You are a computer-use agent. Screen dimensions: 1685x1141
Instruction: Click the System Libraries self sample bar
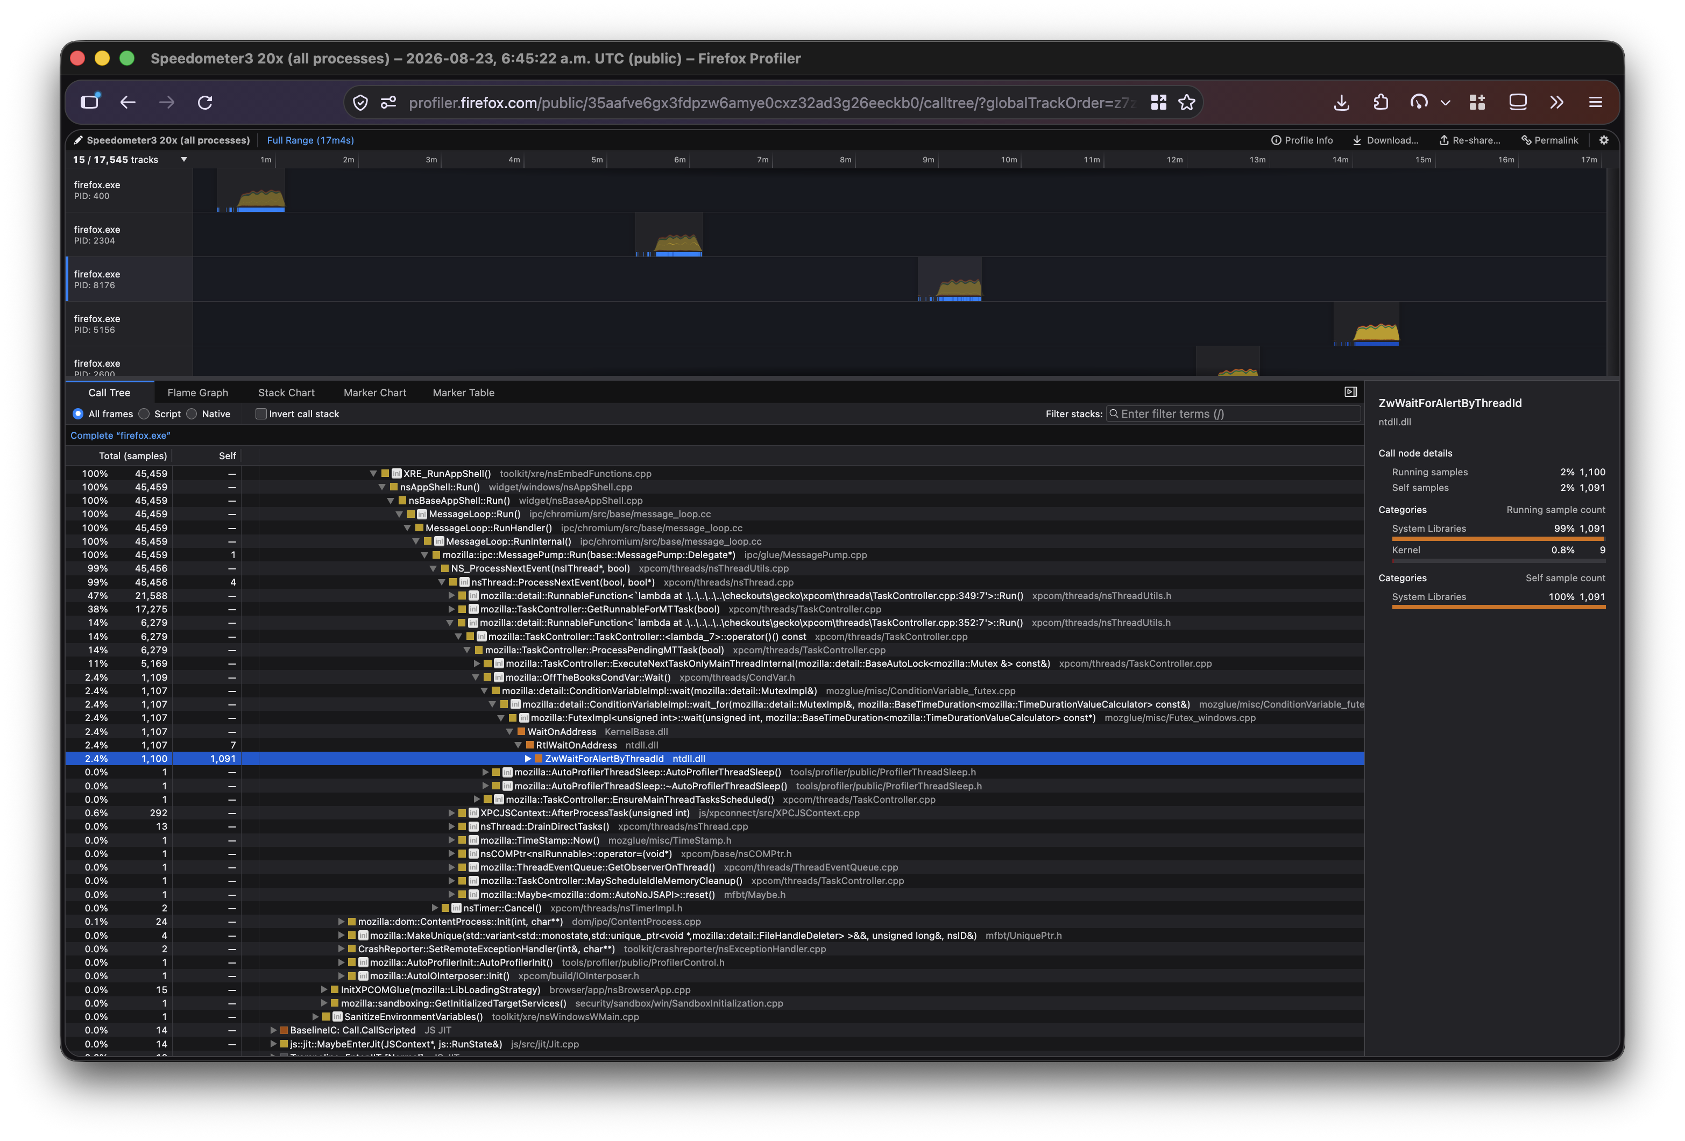[x=1498, y=607]
